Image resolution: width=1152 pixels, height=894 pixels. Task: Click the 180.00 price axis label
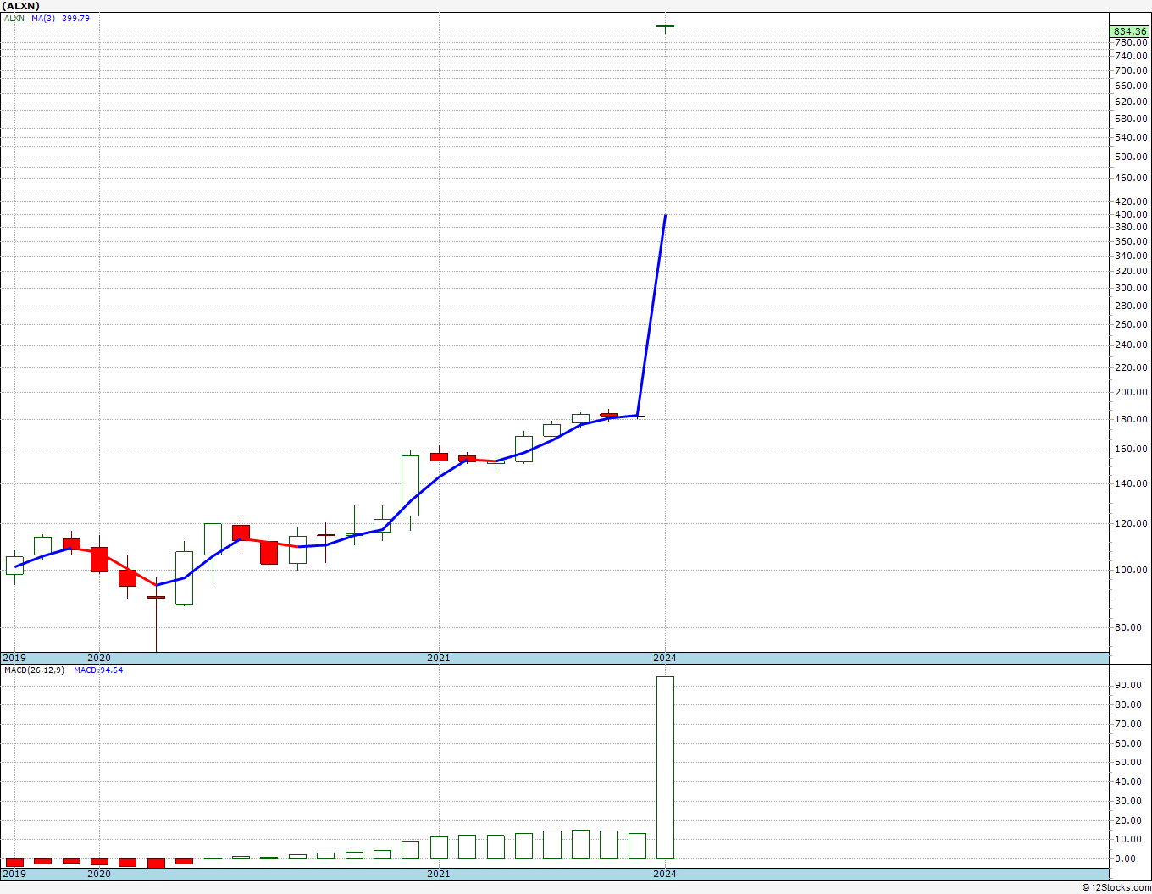1131,419
